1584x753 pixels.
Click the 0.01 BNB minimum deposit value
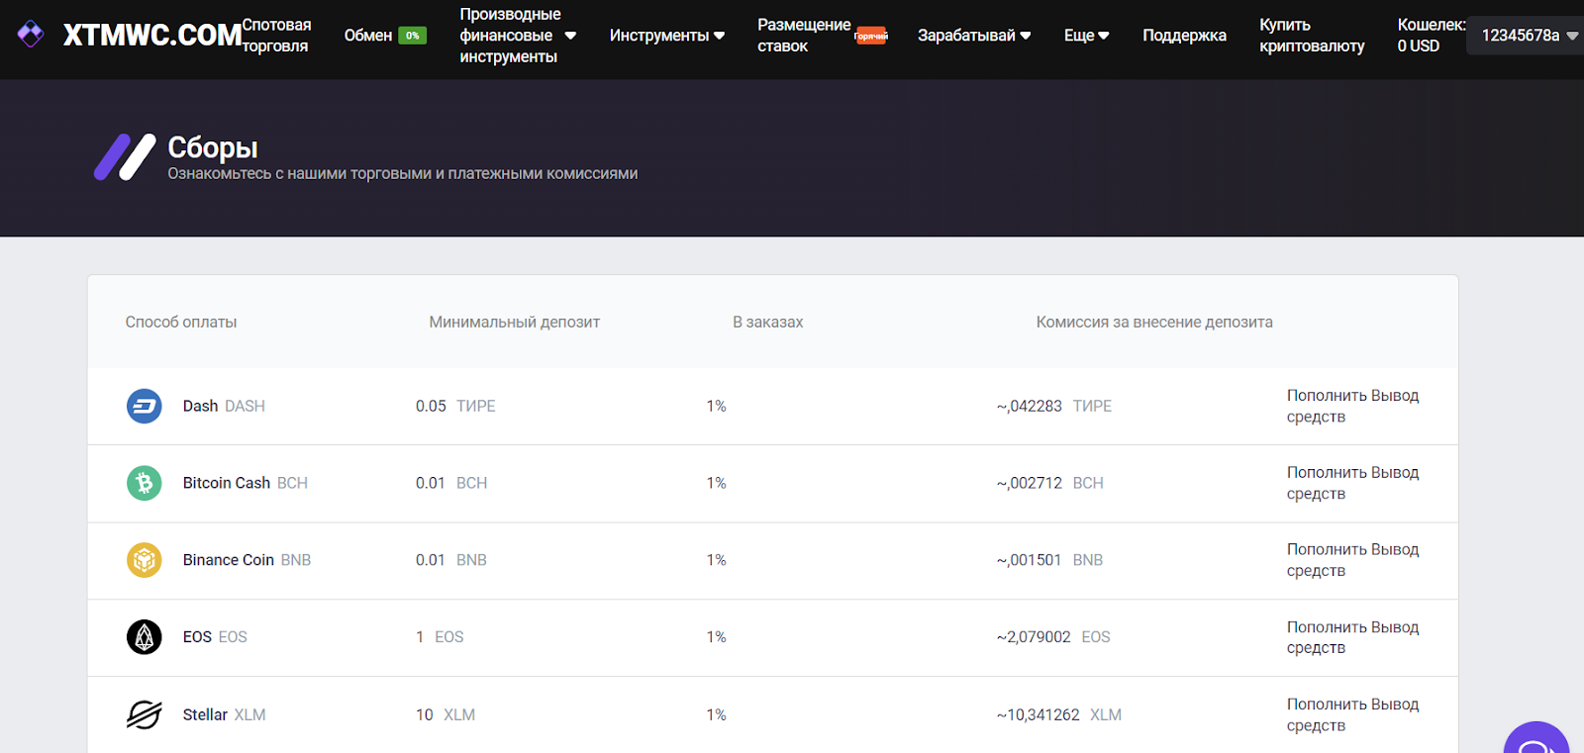click(x=451, y=560)
